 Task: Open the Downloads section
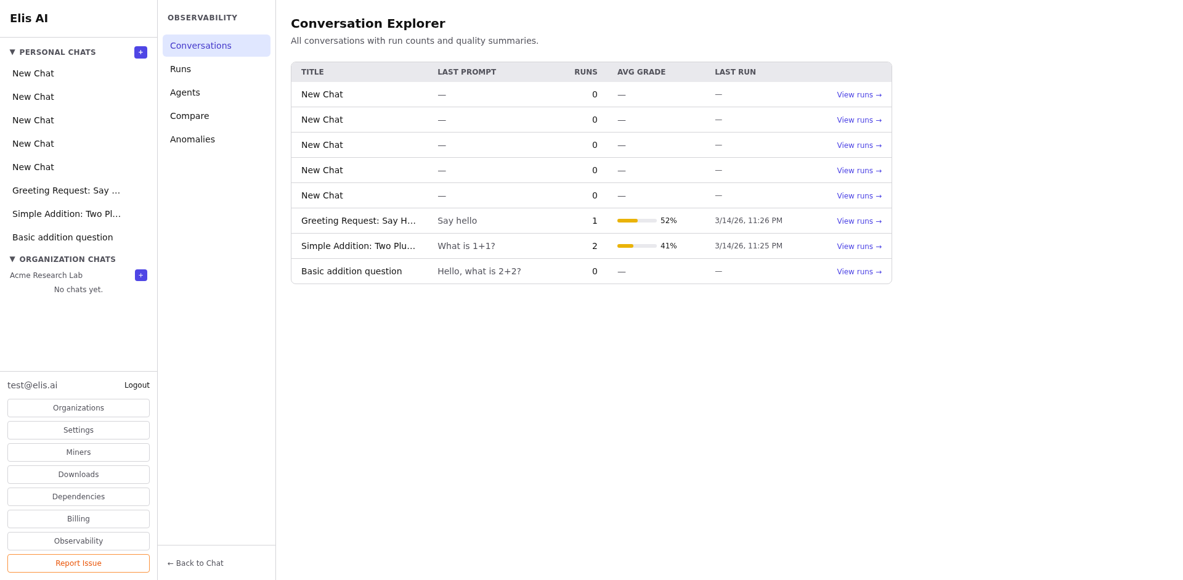coord(78,474)
